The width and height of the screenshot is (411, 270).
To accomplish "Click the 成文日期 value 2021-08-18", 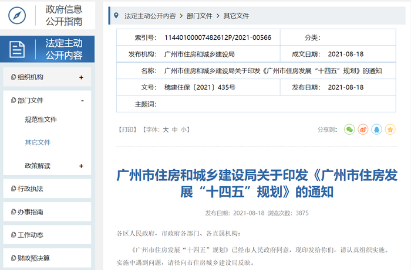I will (346, 54).
